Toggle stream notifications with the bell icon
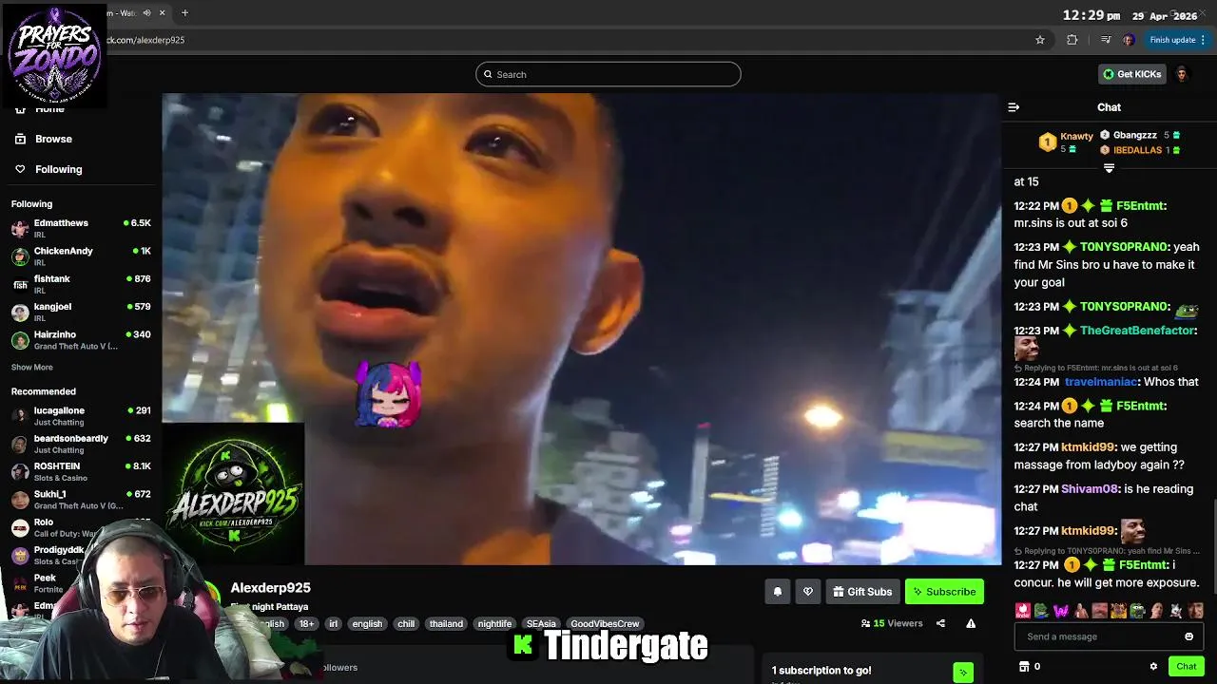 (778, 592)
